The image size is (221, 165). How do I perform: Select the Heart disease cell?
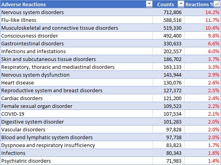click(x=77, y=82)
